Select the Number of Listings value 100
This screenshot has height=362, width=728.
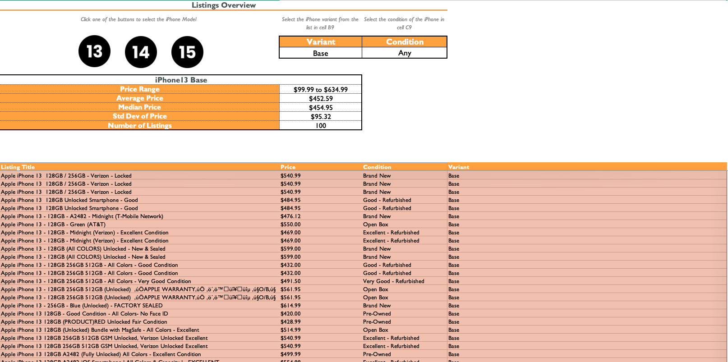point(320,126)
